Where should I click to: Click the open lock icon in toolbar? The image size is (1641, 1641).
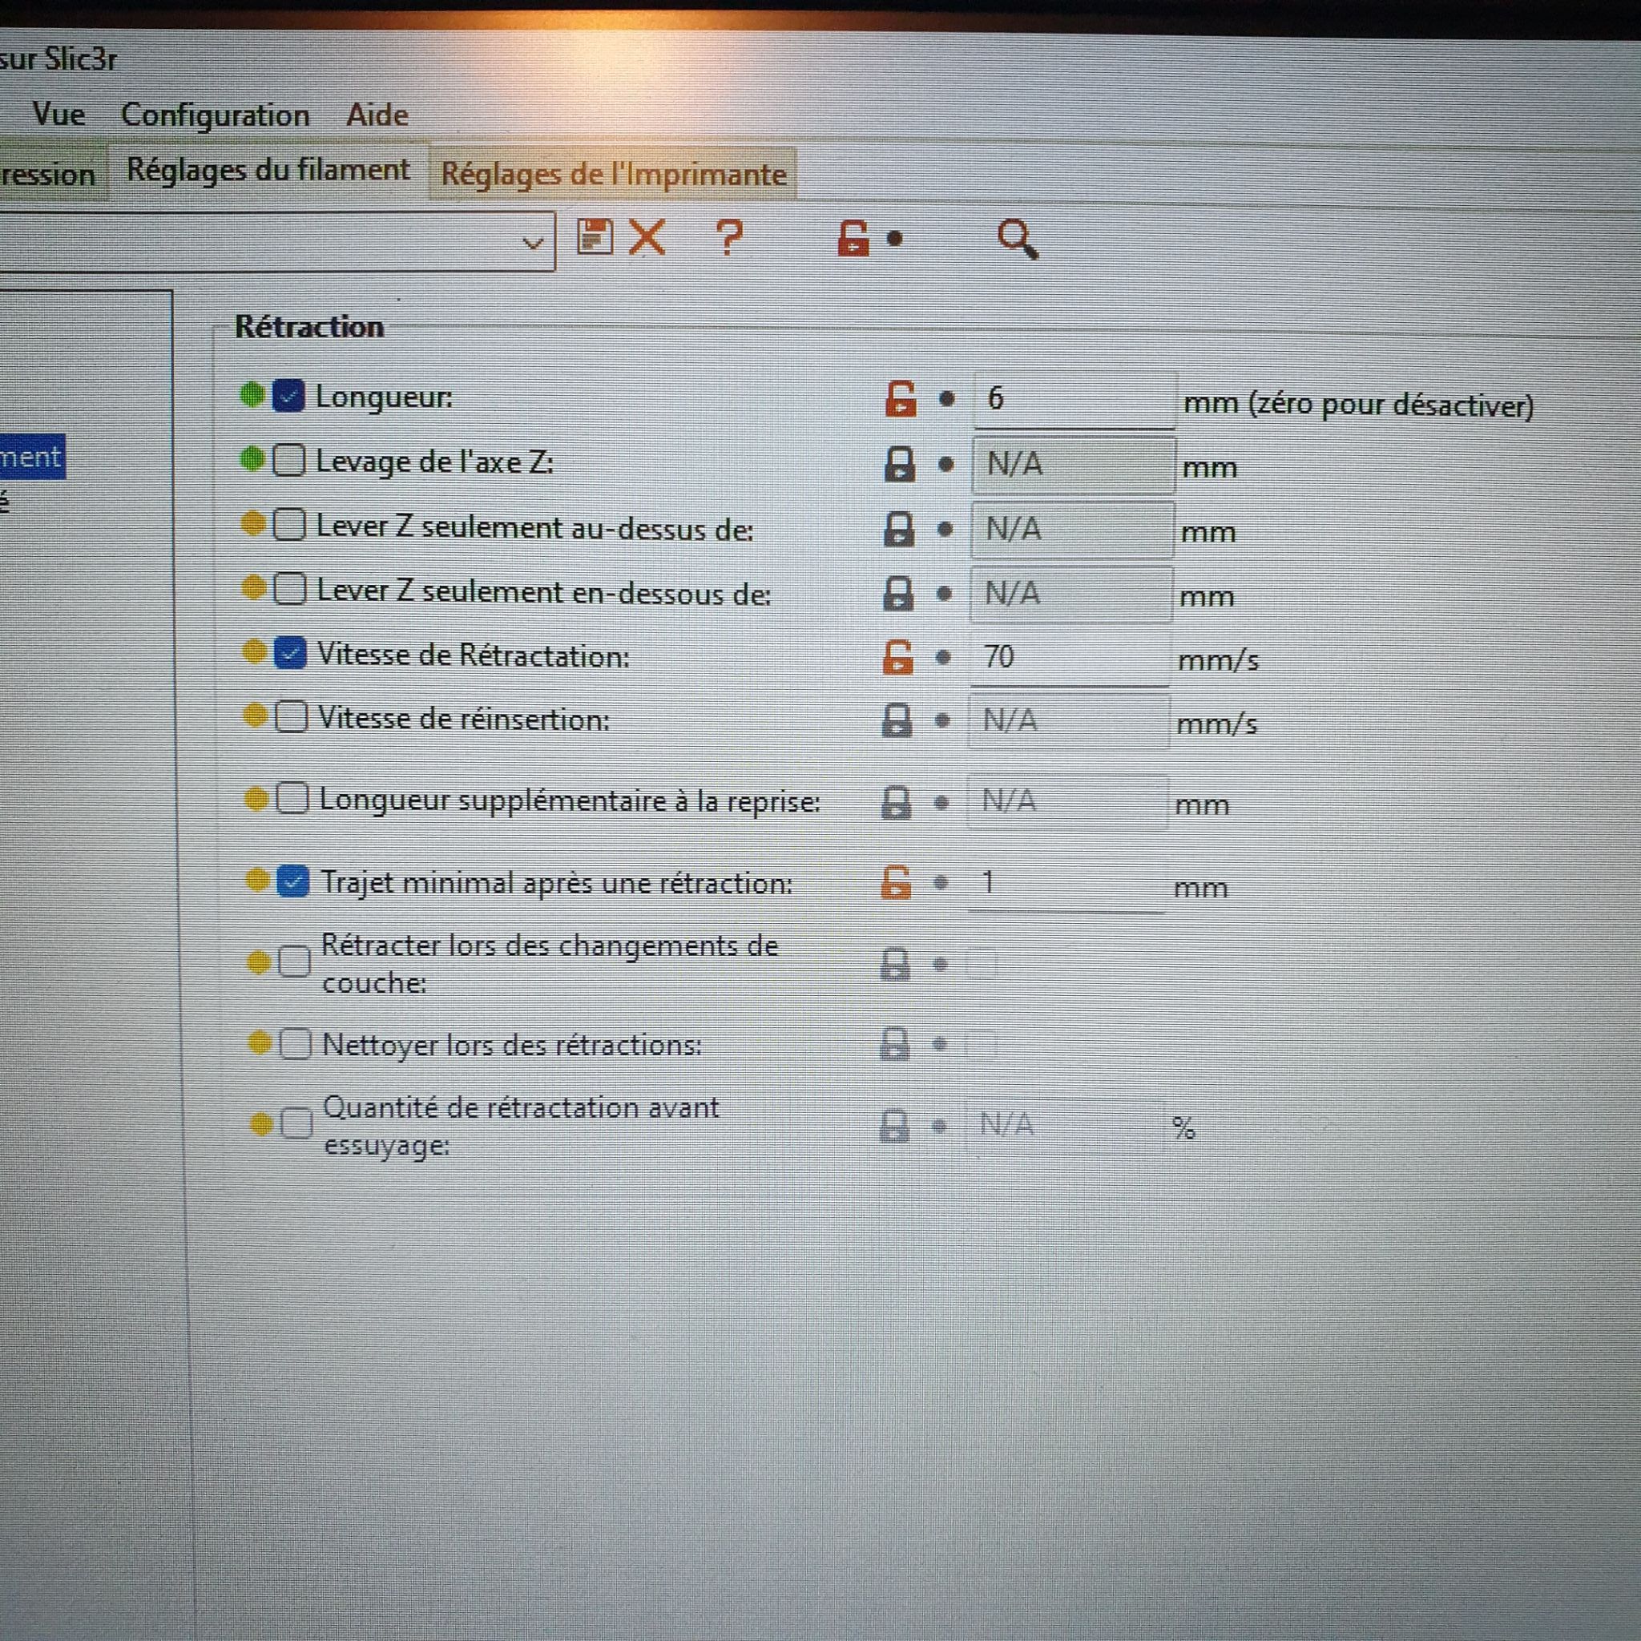click(853, 238)
